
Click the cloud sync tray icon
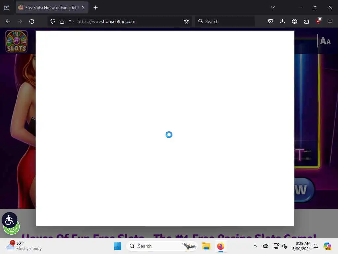tap(266, 246)
